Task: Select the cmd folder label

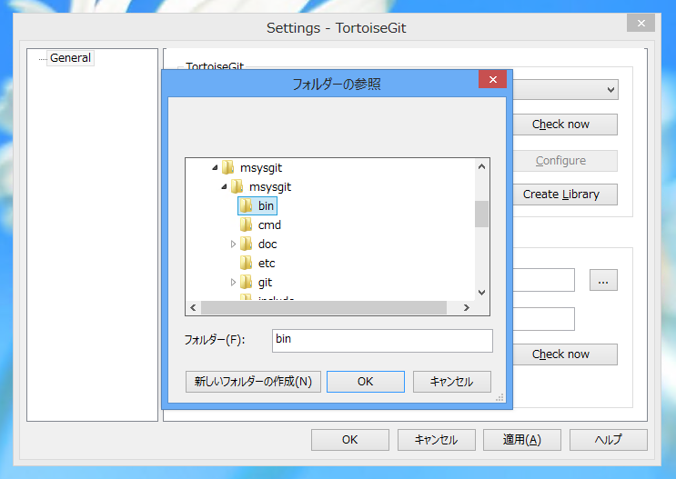Action: pos(269,225)
